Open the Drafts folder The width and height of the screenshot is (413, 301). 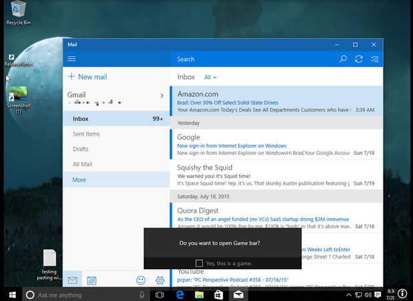click(81, 150)
